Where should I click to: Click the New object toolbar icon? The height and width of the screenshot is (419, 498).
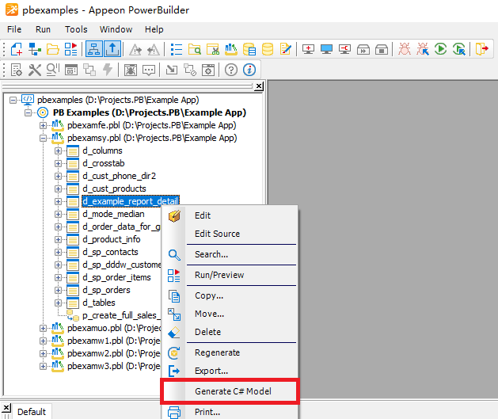16,49
